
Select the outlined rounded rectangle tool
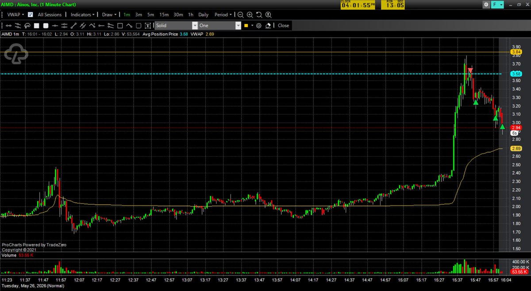click(139, 26)
